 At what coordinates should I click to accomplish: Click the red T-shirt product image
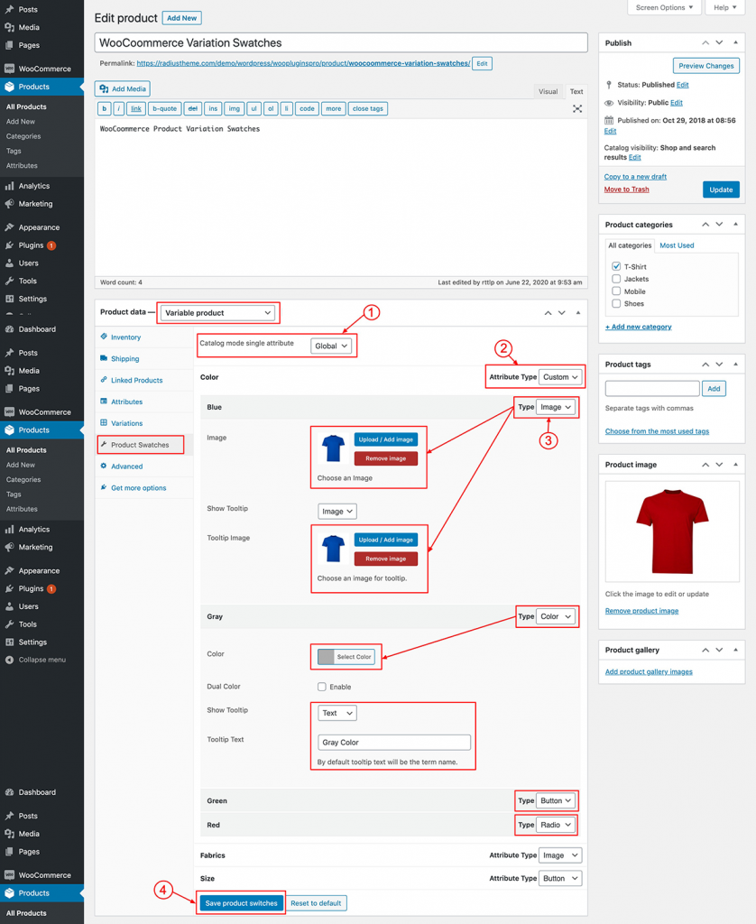coord(672,531)
